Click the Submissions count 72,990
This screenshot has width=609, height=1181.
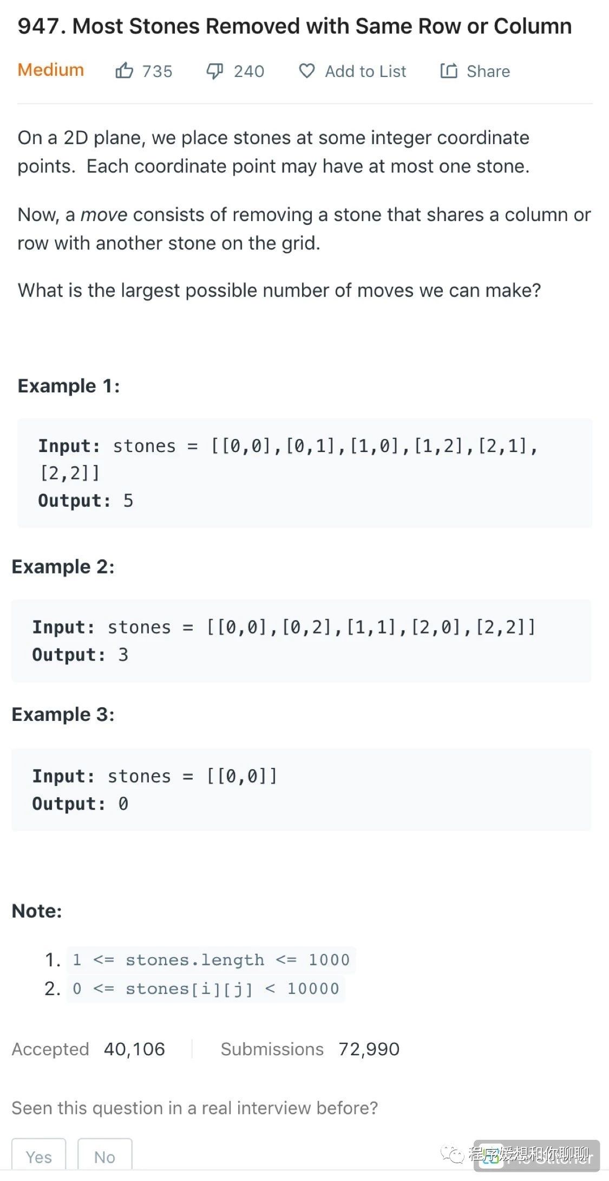pyautogui.click(x=369, y=1049)
